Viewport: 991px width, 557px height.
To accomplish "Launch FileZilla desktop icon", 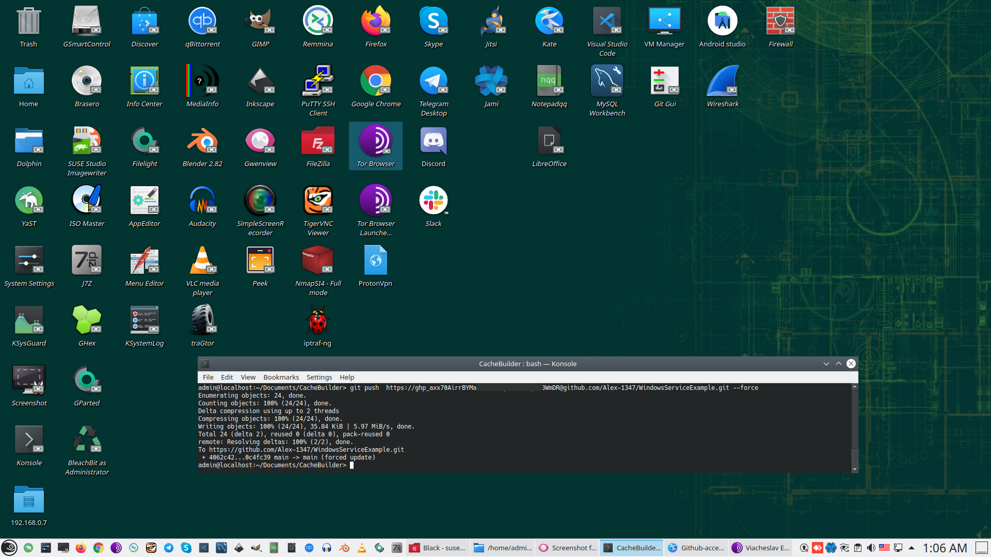I will tap(318, 141).
